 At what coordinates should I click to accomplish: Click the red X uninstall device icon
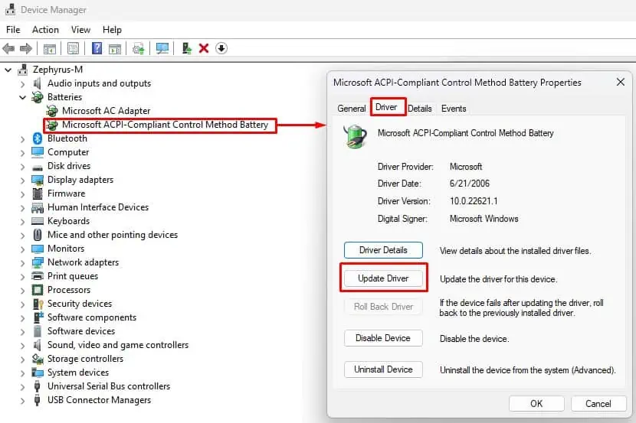click(204, 48)
